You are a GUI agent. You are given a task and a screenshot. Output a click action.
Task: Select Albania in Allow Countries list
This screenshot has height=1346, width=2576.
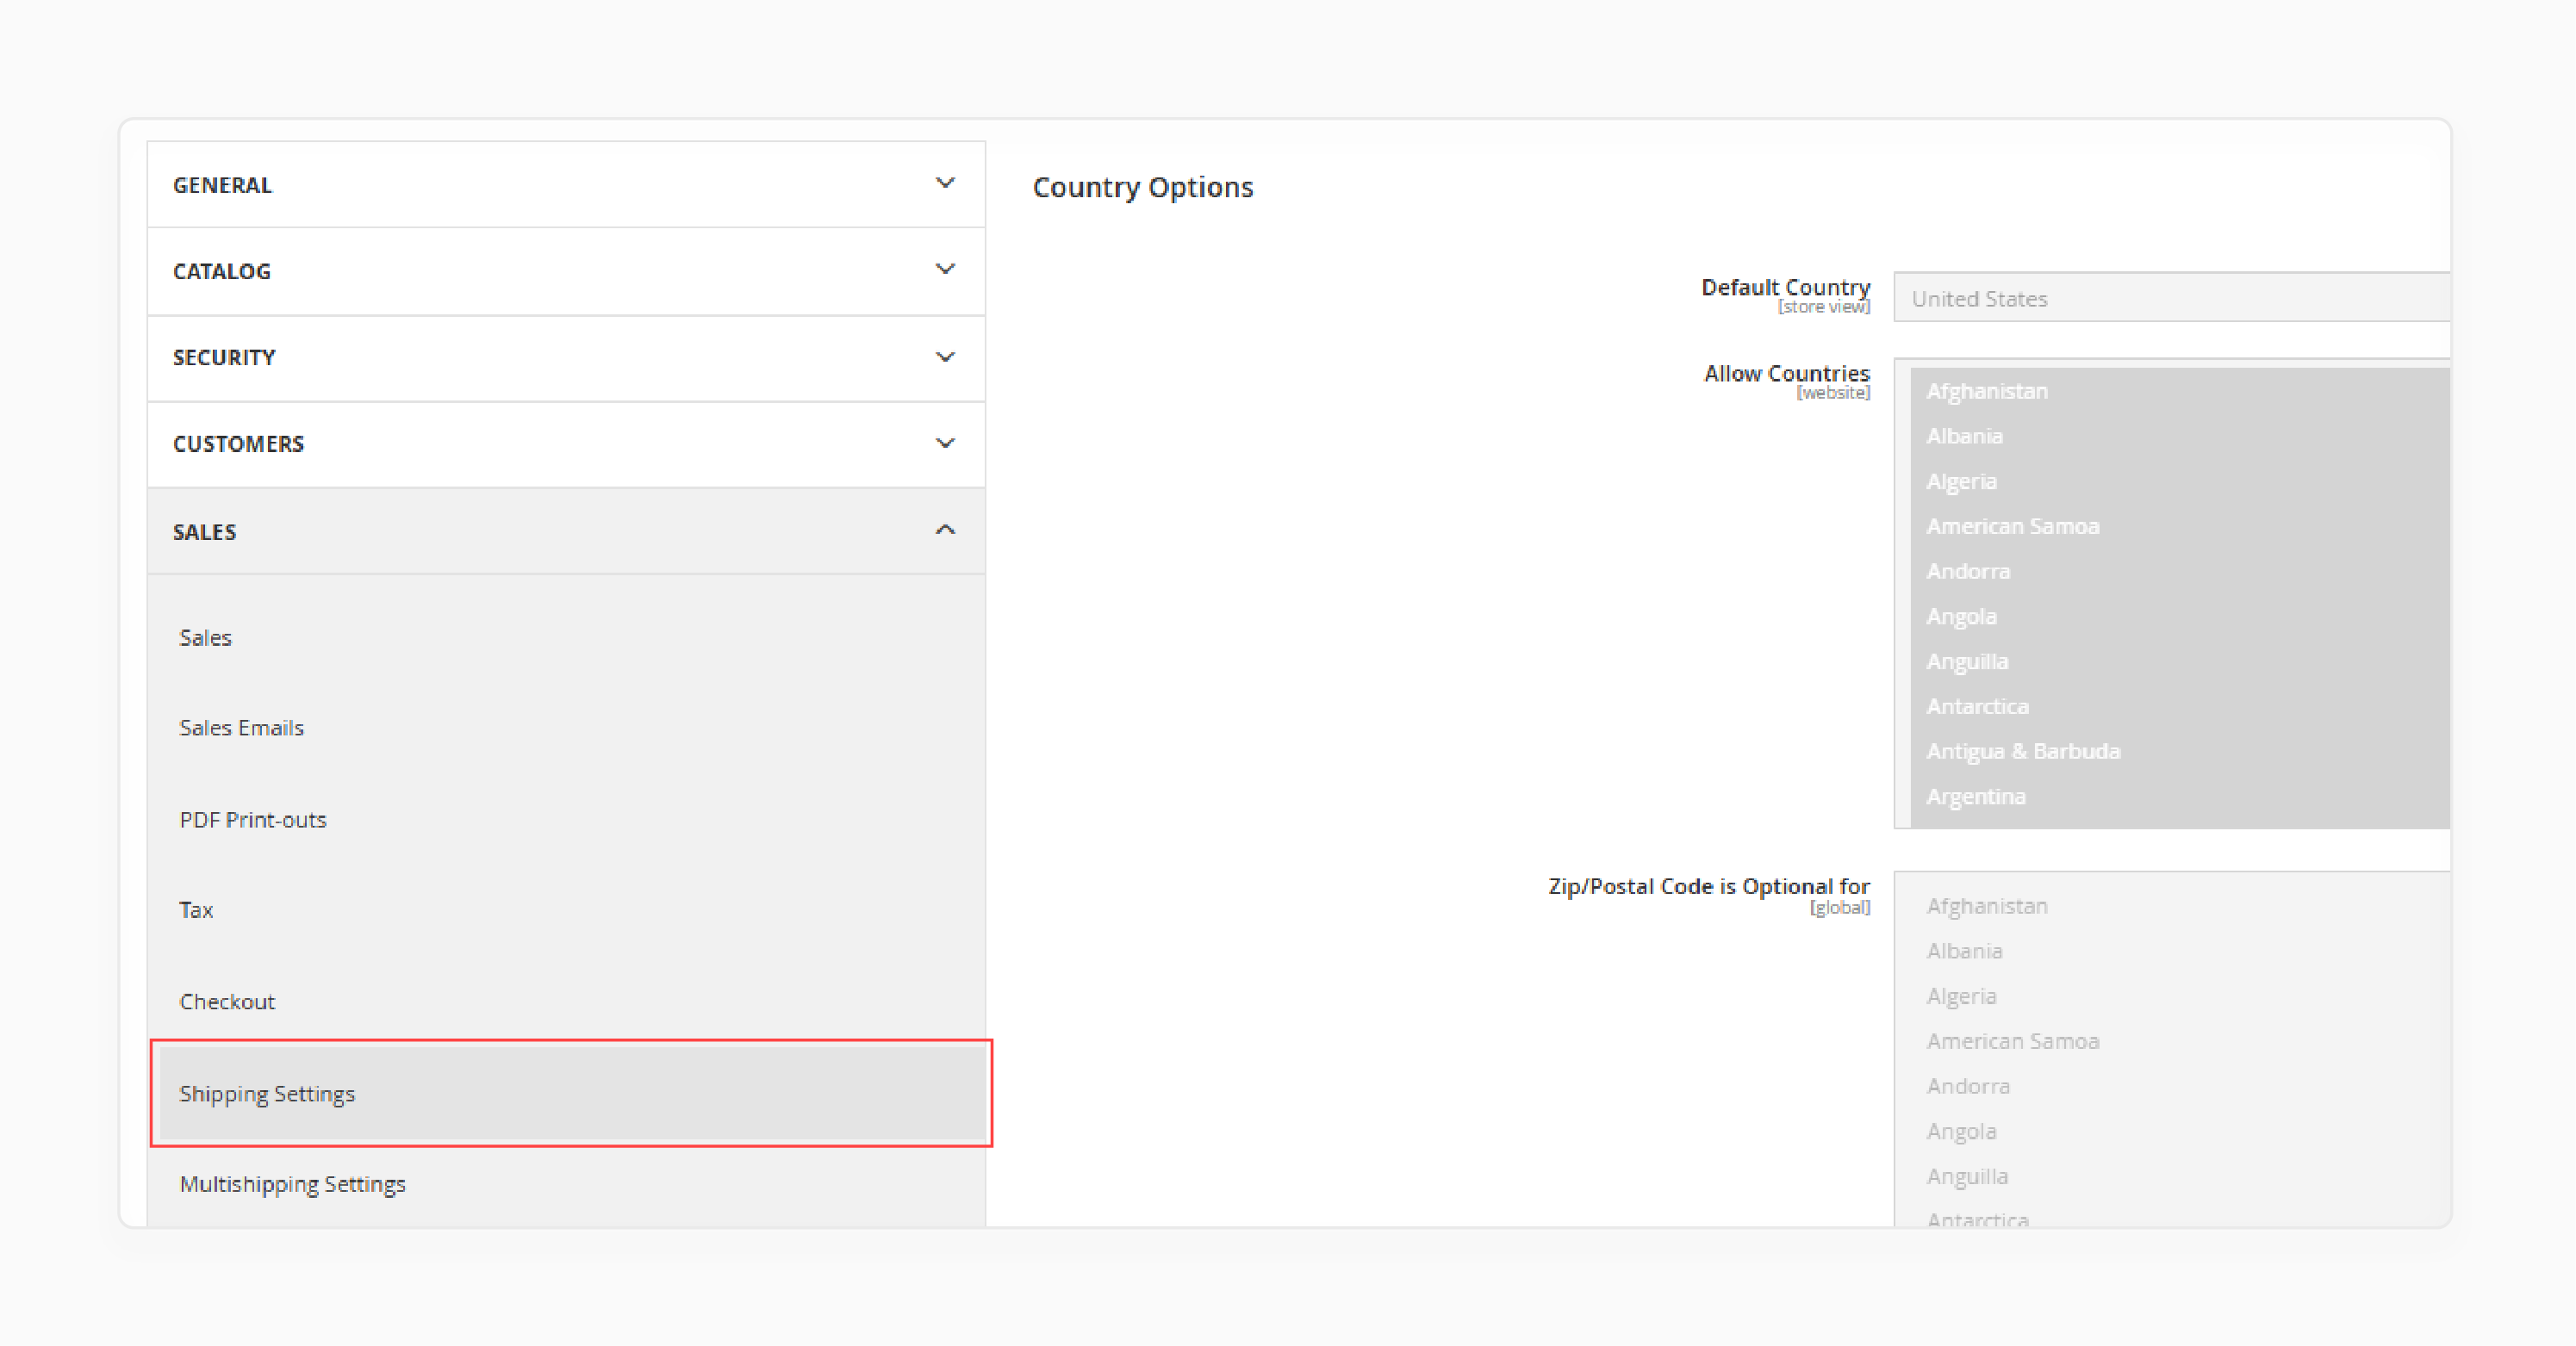[x=2180, y=436]
